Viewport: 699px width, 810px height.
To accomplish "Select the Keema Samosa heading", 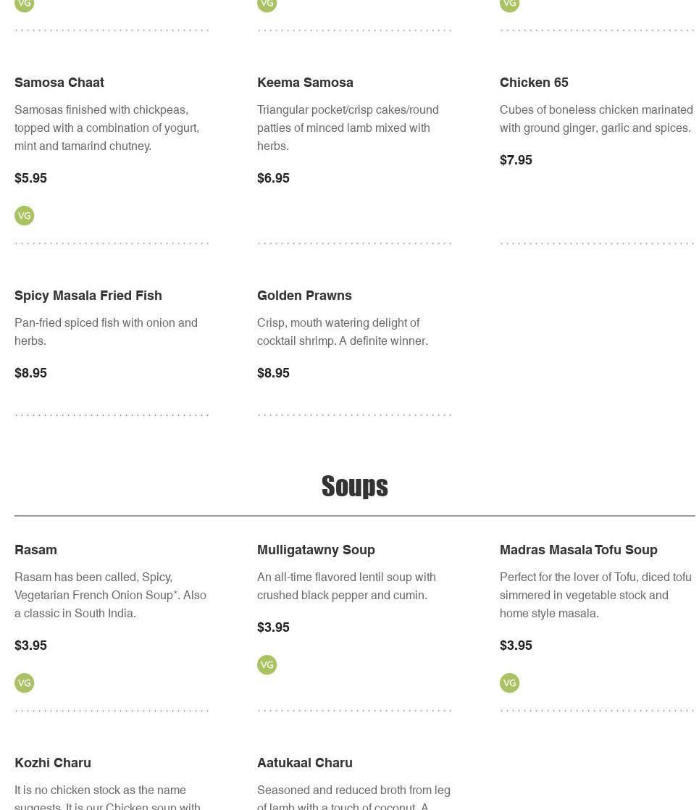I will [x=305, y=83].
